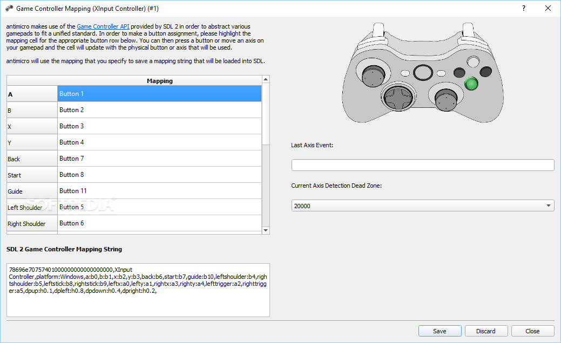Click the right analog stick on controller image
This screenshot has height=343, width=561.
coord(446,99)
